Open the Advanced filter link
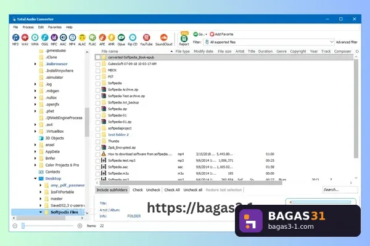The width and height of the screenshot is (370, 246). (347, 42)
